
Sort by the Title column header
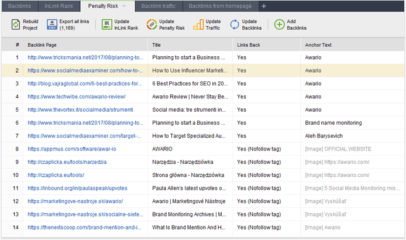coord(156,45)
